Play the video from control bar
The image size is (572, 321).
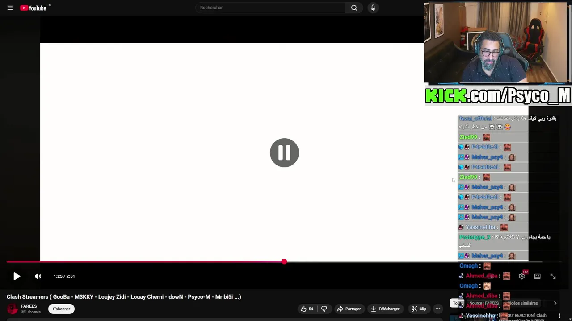point(17,276)
